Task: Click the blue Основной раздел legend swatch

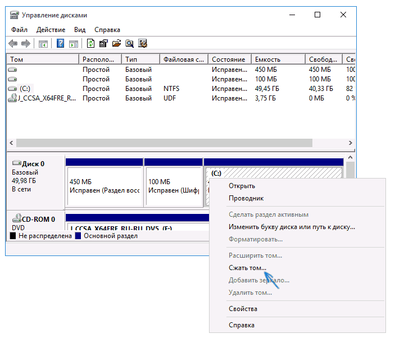Action: click(x=78, y=236)
